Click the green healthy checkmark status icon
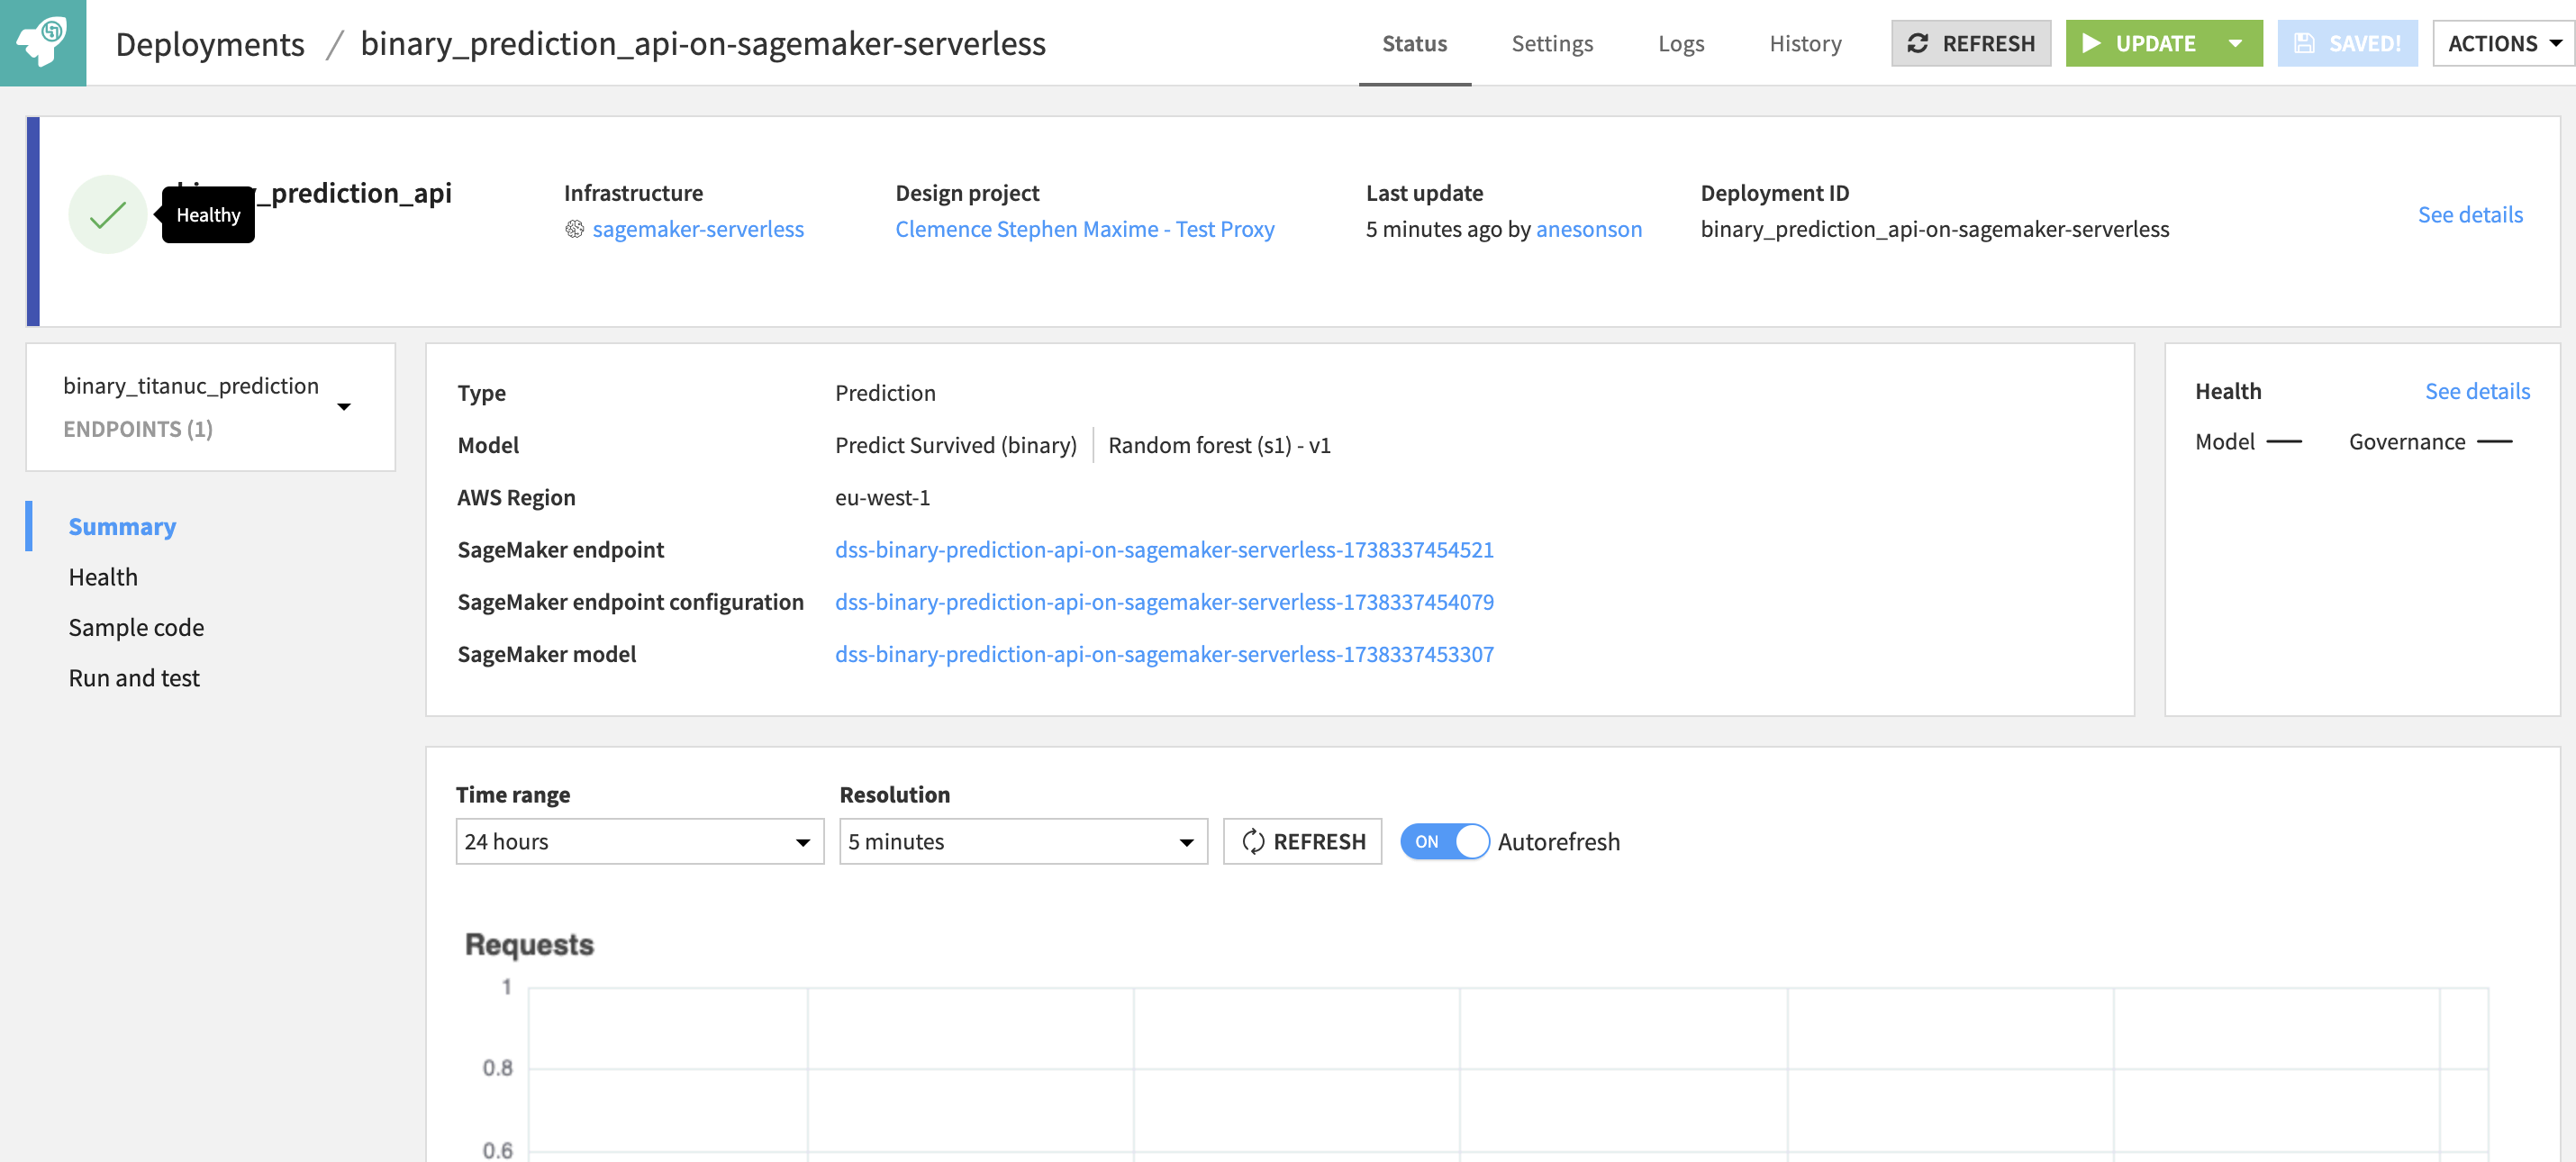The width and height of the screenshot is (2576, 1162). point(107,214)
